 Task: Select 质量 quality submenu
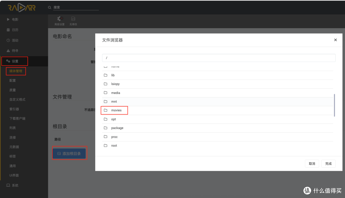(x=12, y=90)
